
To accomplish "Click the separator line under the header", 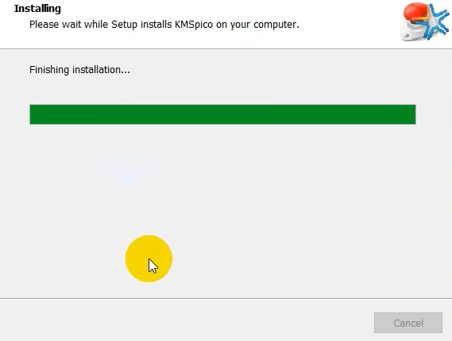I will 226,48.
